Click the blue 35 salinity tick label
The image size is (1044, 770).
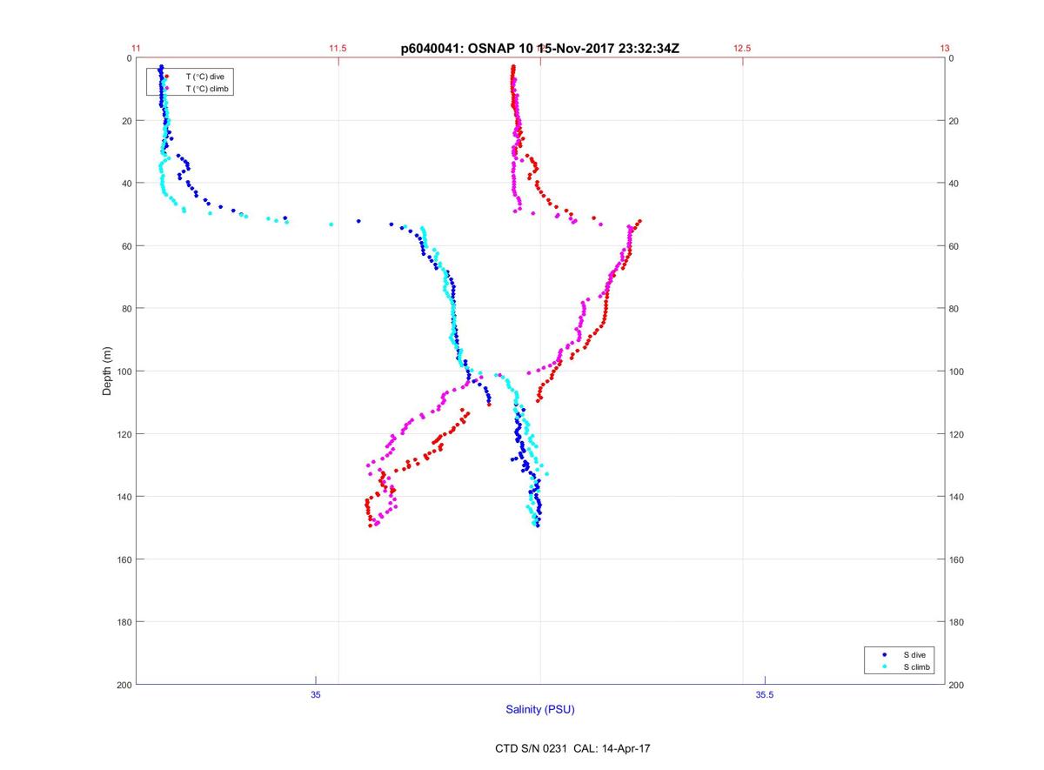[316, 694]
